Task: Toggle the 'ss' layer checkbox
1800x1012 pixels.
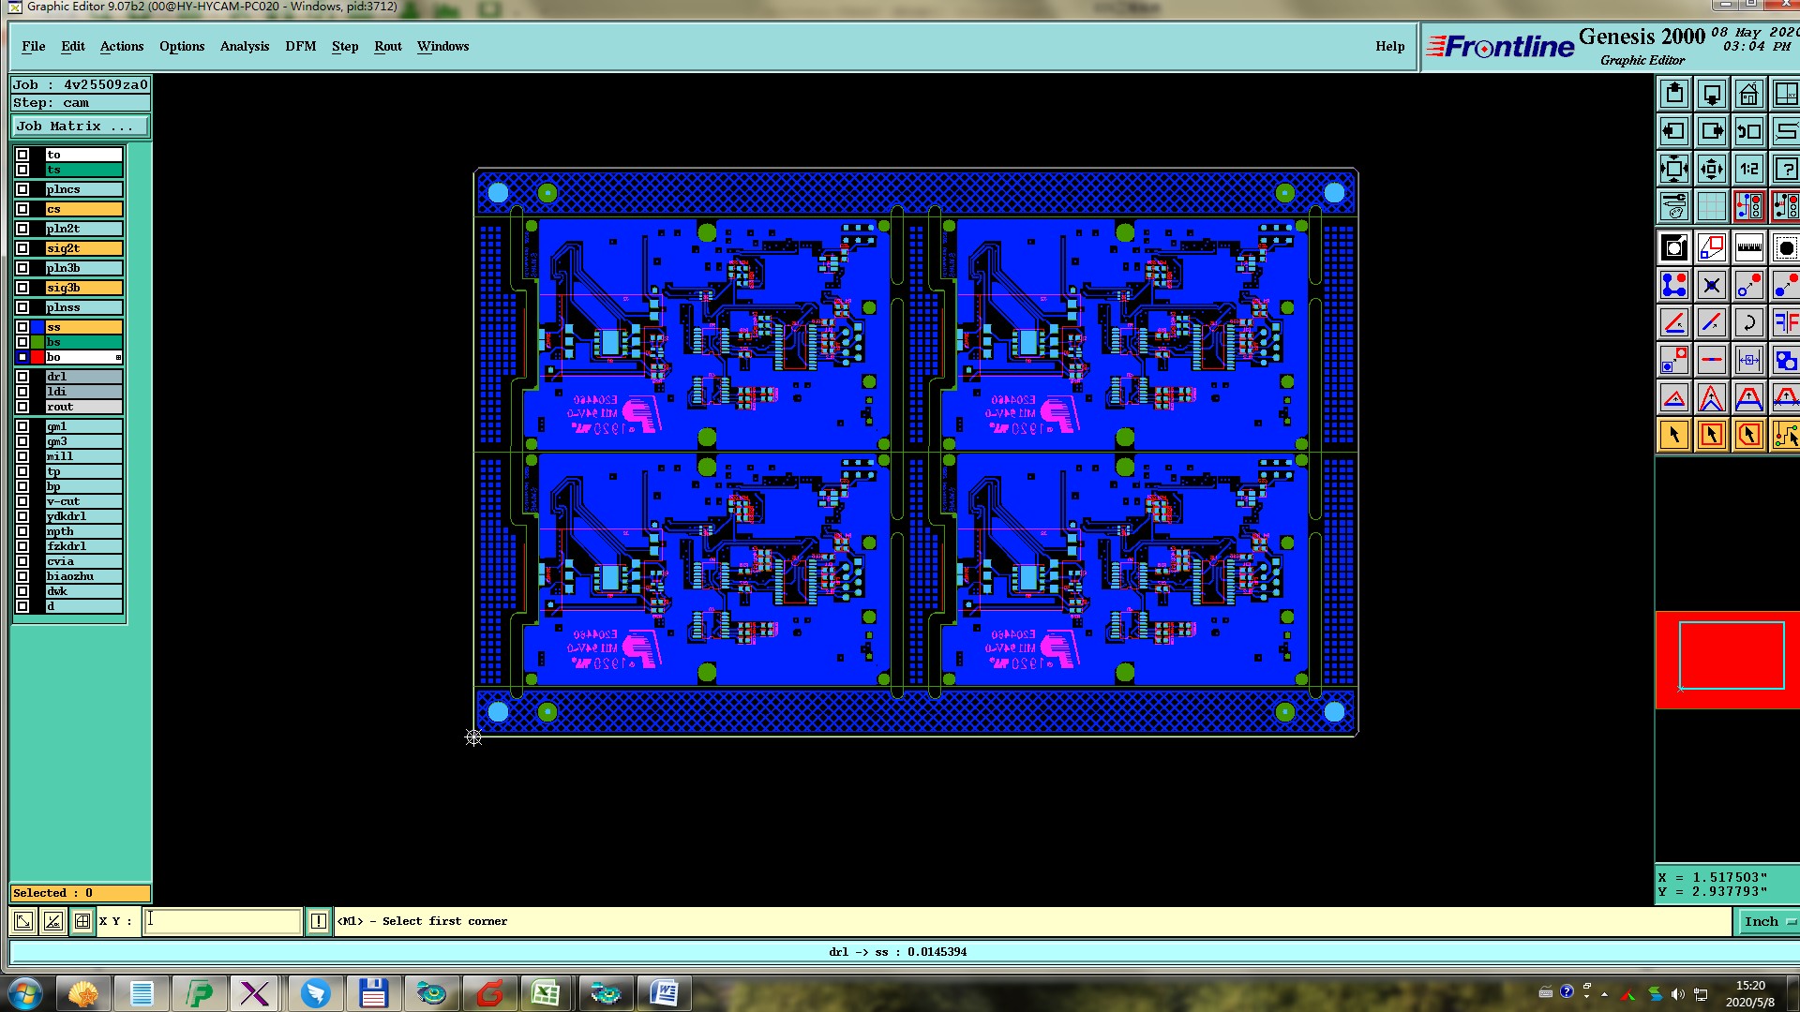Action: click(22, 327)
